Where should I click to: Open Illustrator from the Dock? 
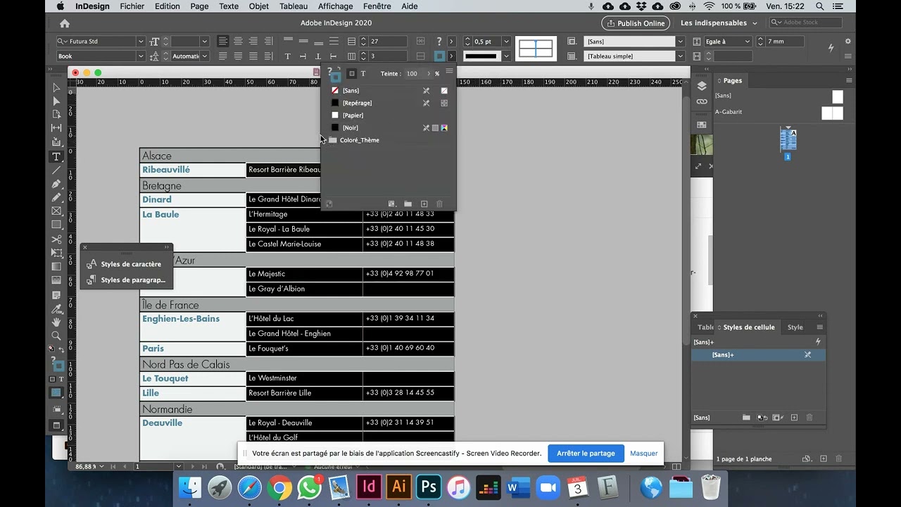tap(398, 487)
